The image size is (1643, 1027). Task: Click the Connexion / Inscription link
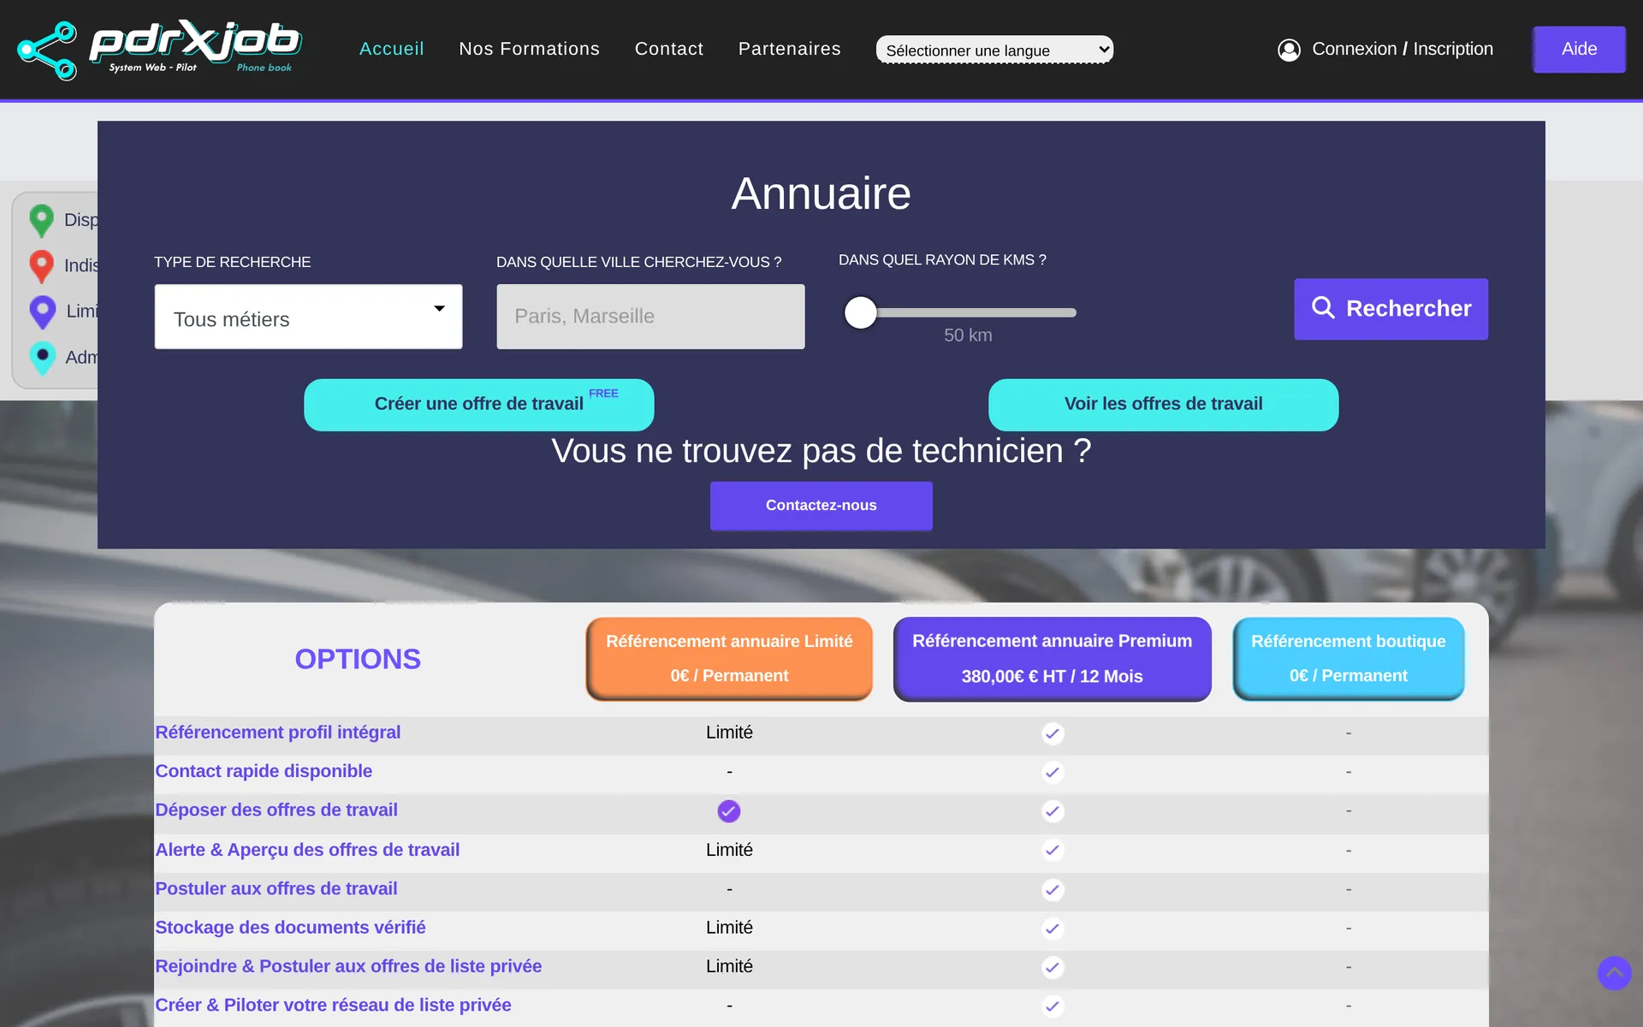click(x=1403, y=49)
